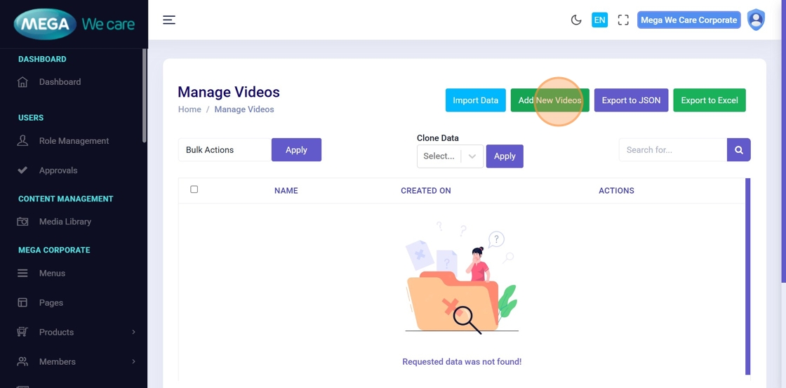This screenshot has width=786, height=388.
Task: Open Approvals in the sidebar
Action: click(x=58, y=170)
